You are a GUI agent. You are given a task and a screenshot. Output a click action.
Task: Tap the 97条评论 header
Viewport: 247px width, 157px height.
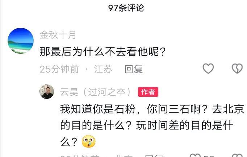126,8
